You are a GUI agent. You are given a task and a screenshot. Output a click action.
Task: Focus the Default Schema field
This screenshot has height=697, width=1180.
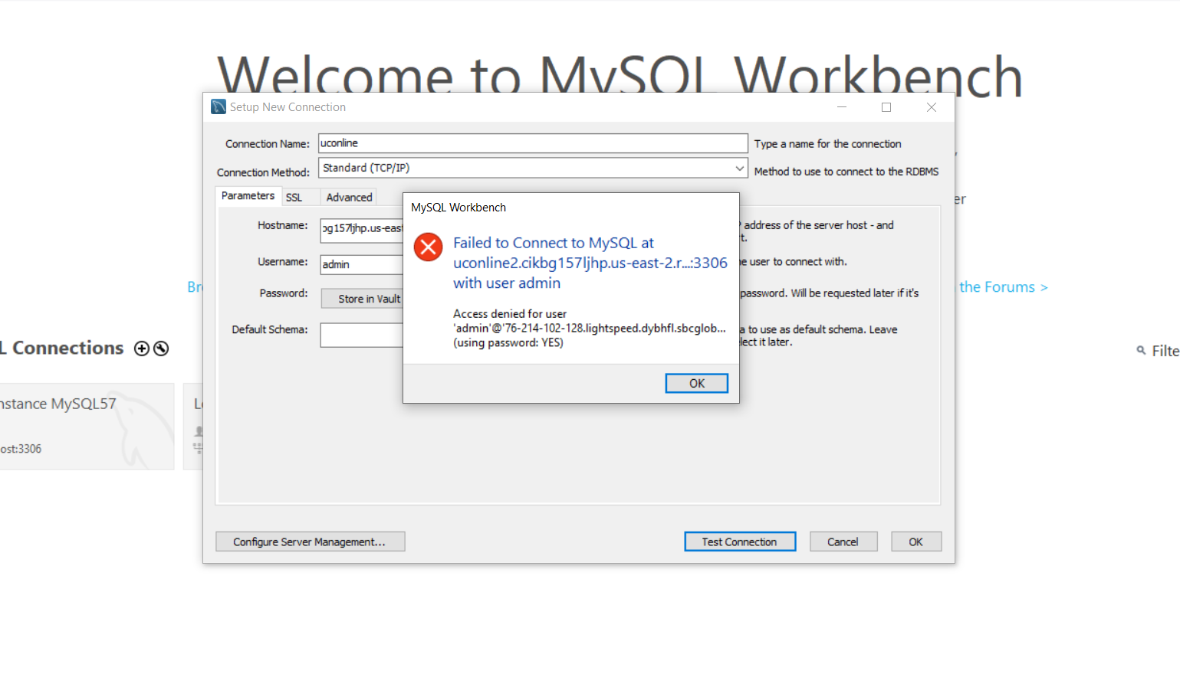pos(362,335)
